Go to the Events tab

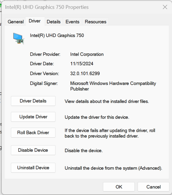pyautogui.click(x=72, y=22)
